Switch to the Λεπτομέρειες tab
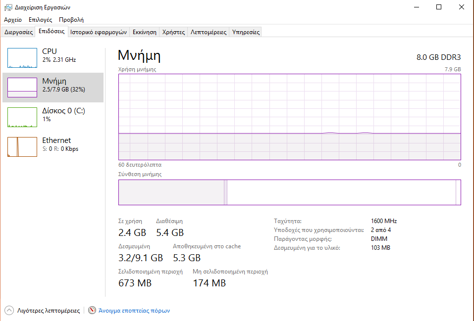Image resolution: width=474 pixels, height=321 pixels. [209, 32]
